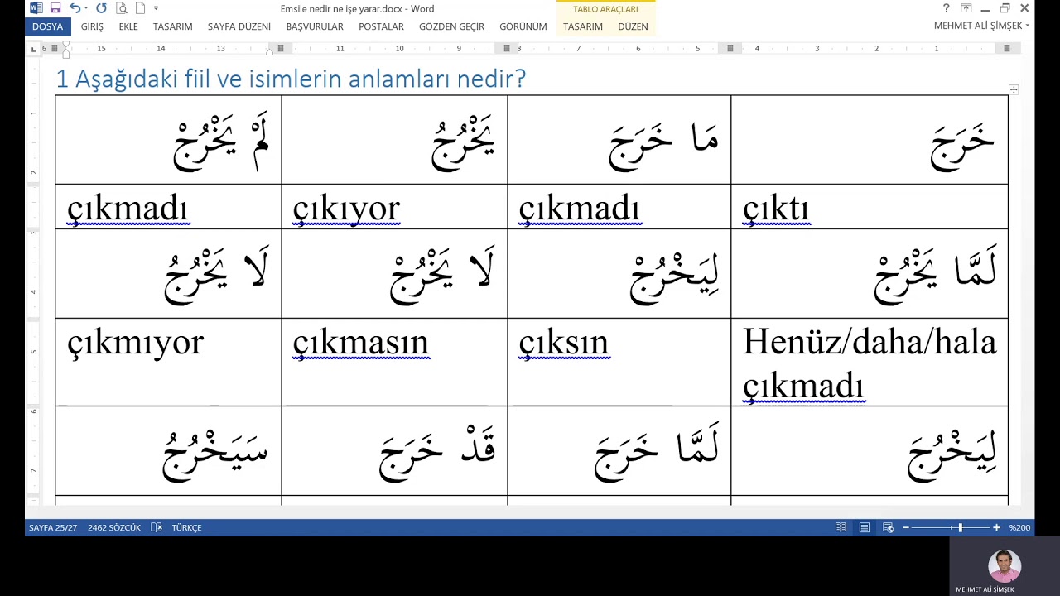Click the first-line indent marker on the ruler
This screenshot has width=1060, height=596.
(x=66, y=46)
